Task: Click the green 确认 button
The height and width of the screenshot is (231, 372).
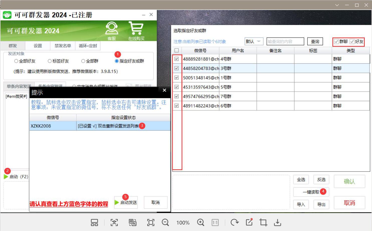Action: click(349, 181)
